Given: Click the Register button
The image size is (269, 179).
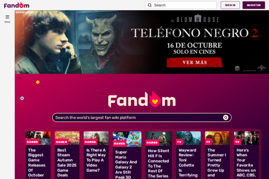Looking at the screenshot, I should pos(254,5).
